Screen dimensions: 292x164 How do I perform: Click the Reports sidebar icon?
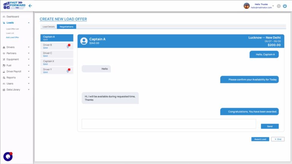tap(4, 78)
